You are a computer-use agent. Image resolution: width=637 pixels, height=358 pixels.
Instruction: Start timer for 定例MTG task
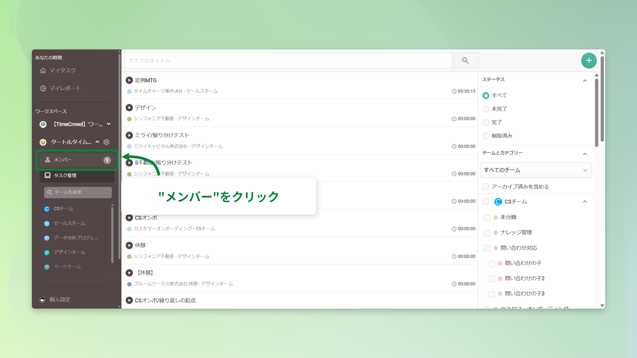pyautogui.click(x=129, y=80)
